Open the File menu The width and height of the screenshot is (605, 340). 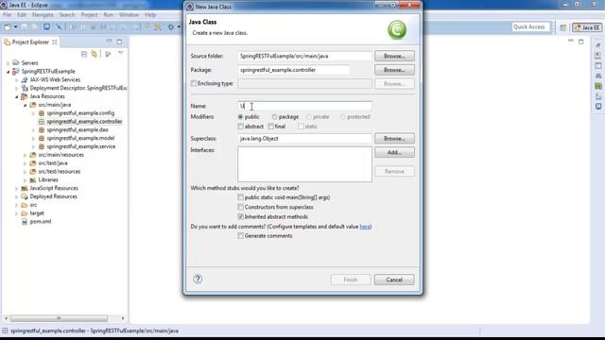click(7, 15)
